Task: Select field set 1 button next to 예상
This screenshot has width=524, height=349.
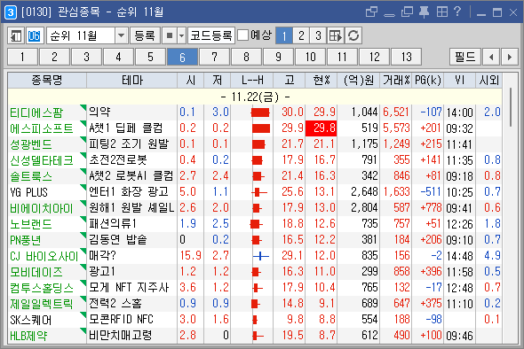Action: [x=283, y=35]
